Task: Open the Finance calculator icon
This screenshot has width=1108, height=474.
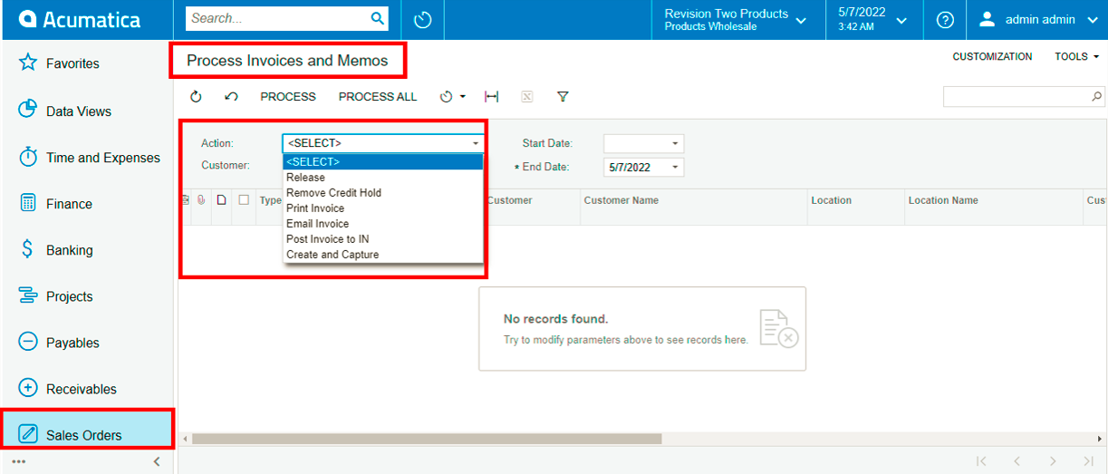Action: click(x=27, y=203)
